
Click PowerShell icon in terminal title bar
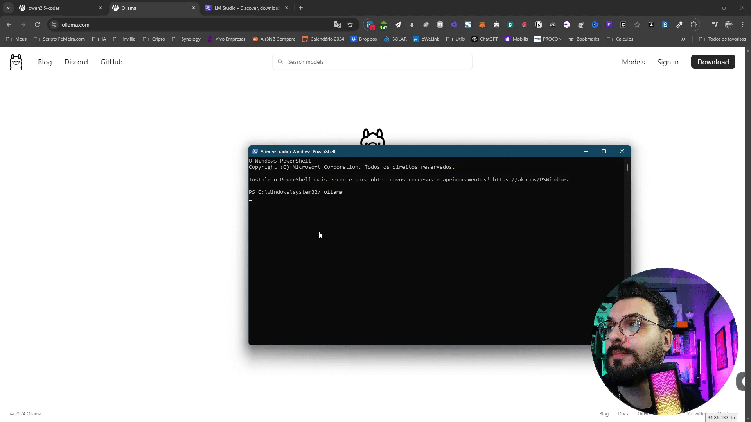coord(255,151)
